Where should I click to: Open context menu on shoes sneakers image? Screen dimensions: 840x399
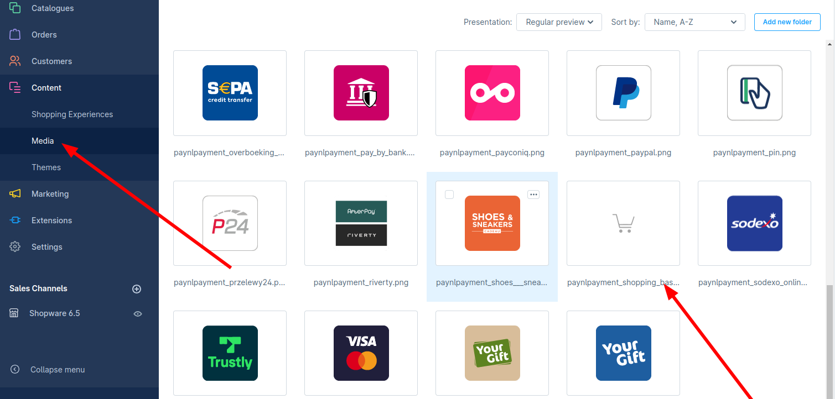click(533, 195)
